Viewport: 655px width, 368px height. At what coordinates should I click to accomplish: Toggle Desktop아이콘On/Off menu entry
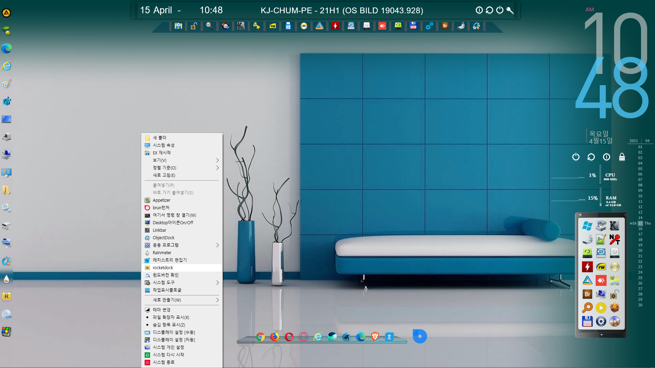tap(181, 223)
